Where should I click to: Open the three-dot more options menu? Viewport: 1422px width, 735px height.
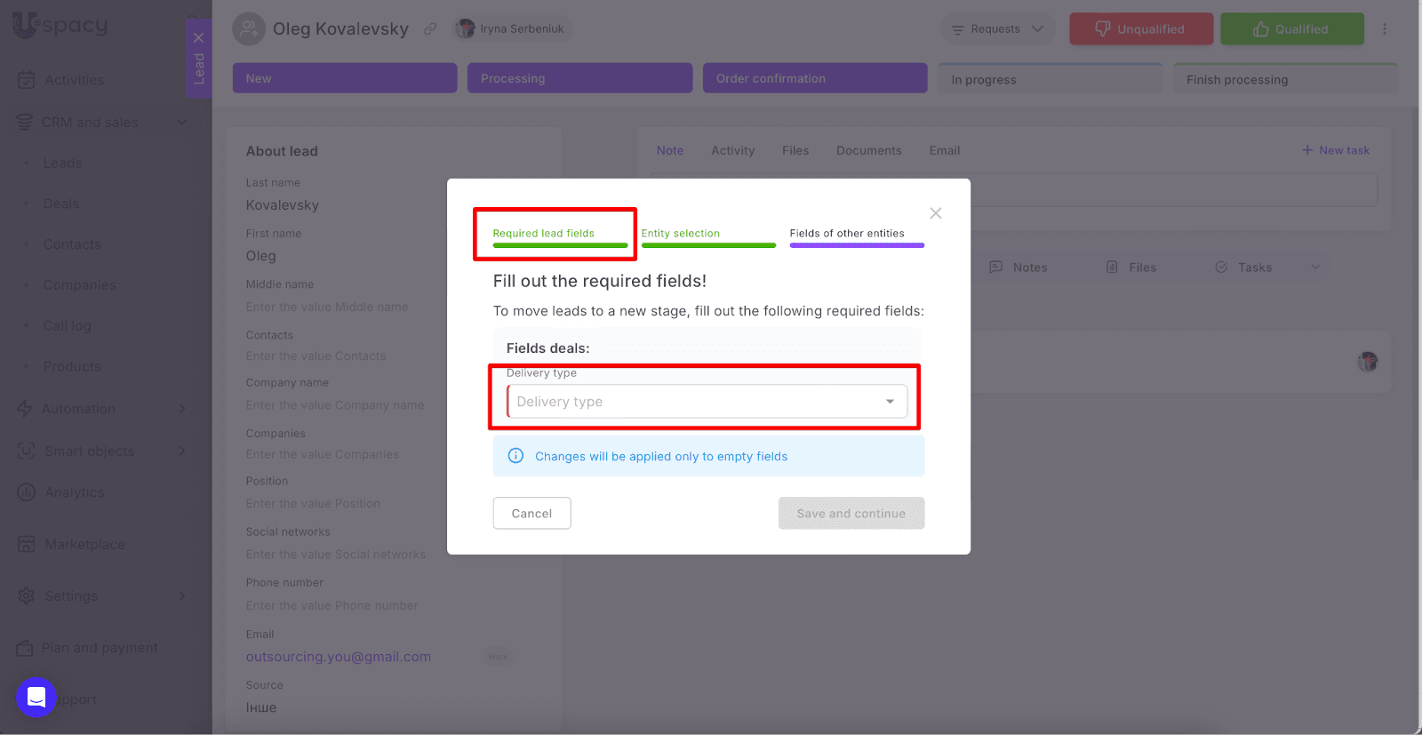(1384, 29)
